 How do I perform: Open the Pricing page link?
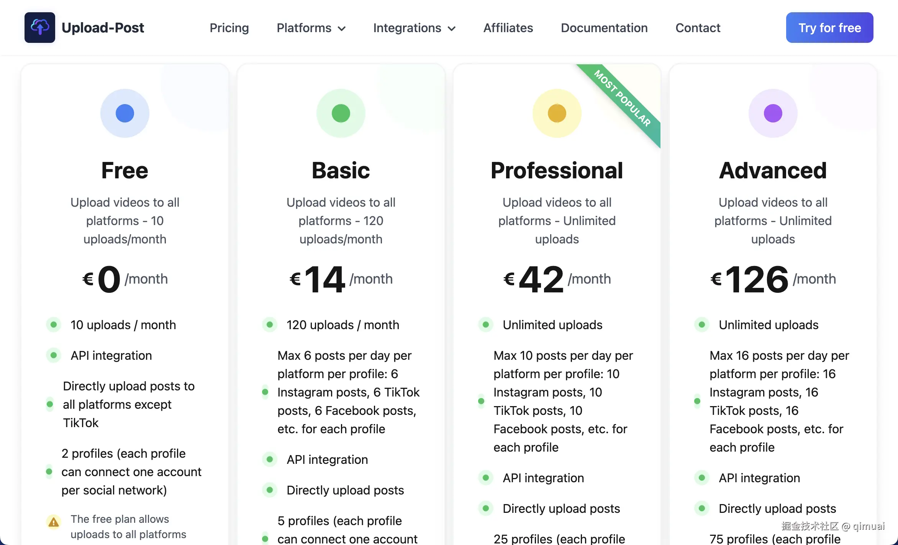(x=229, y=28)
